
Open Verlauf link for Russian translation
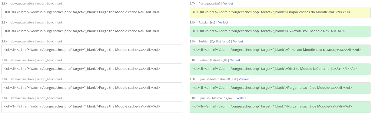coord(223,23)
